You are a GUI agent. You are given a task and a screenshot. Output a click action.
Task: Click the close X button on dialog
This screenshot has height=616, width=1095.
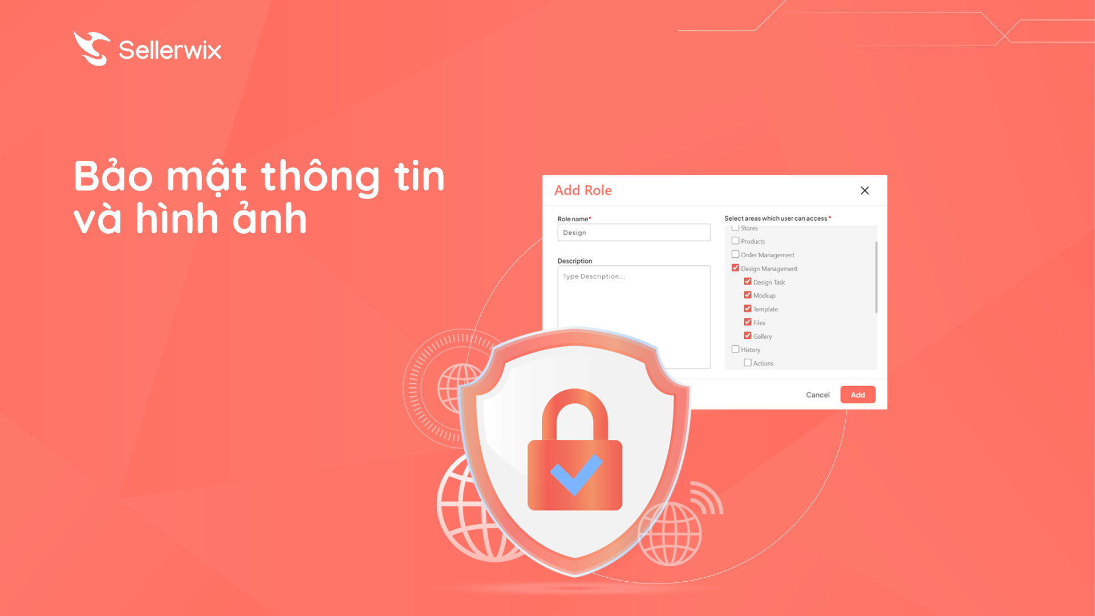[x=865, y=191]
